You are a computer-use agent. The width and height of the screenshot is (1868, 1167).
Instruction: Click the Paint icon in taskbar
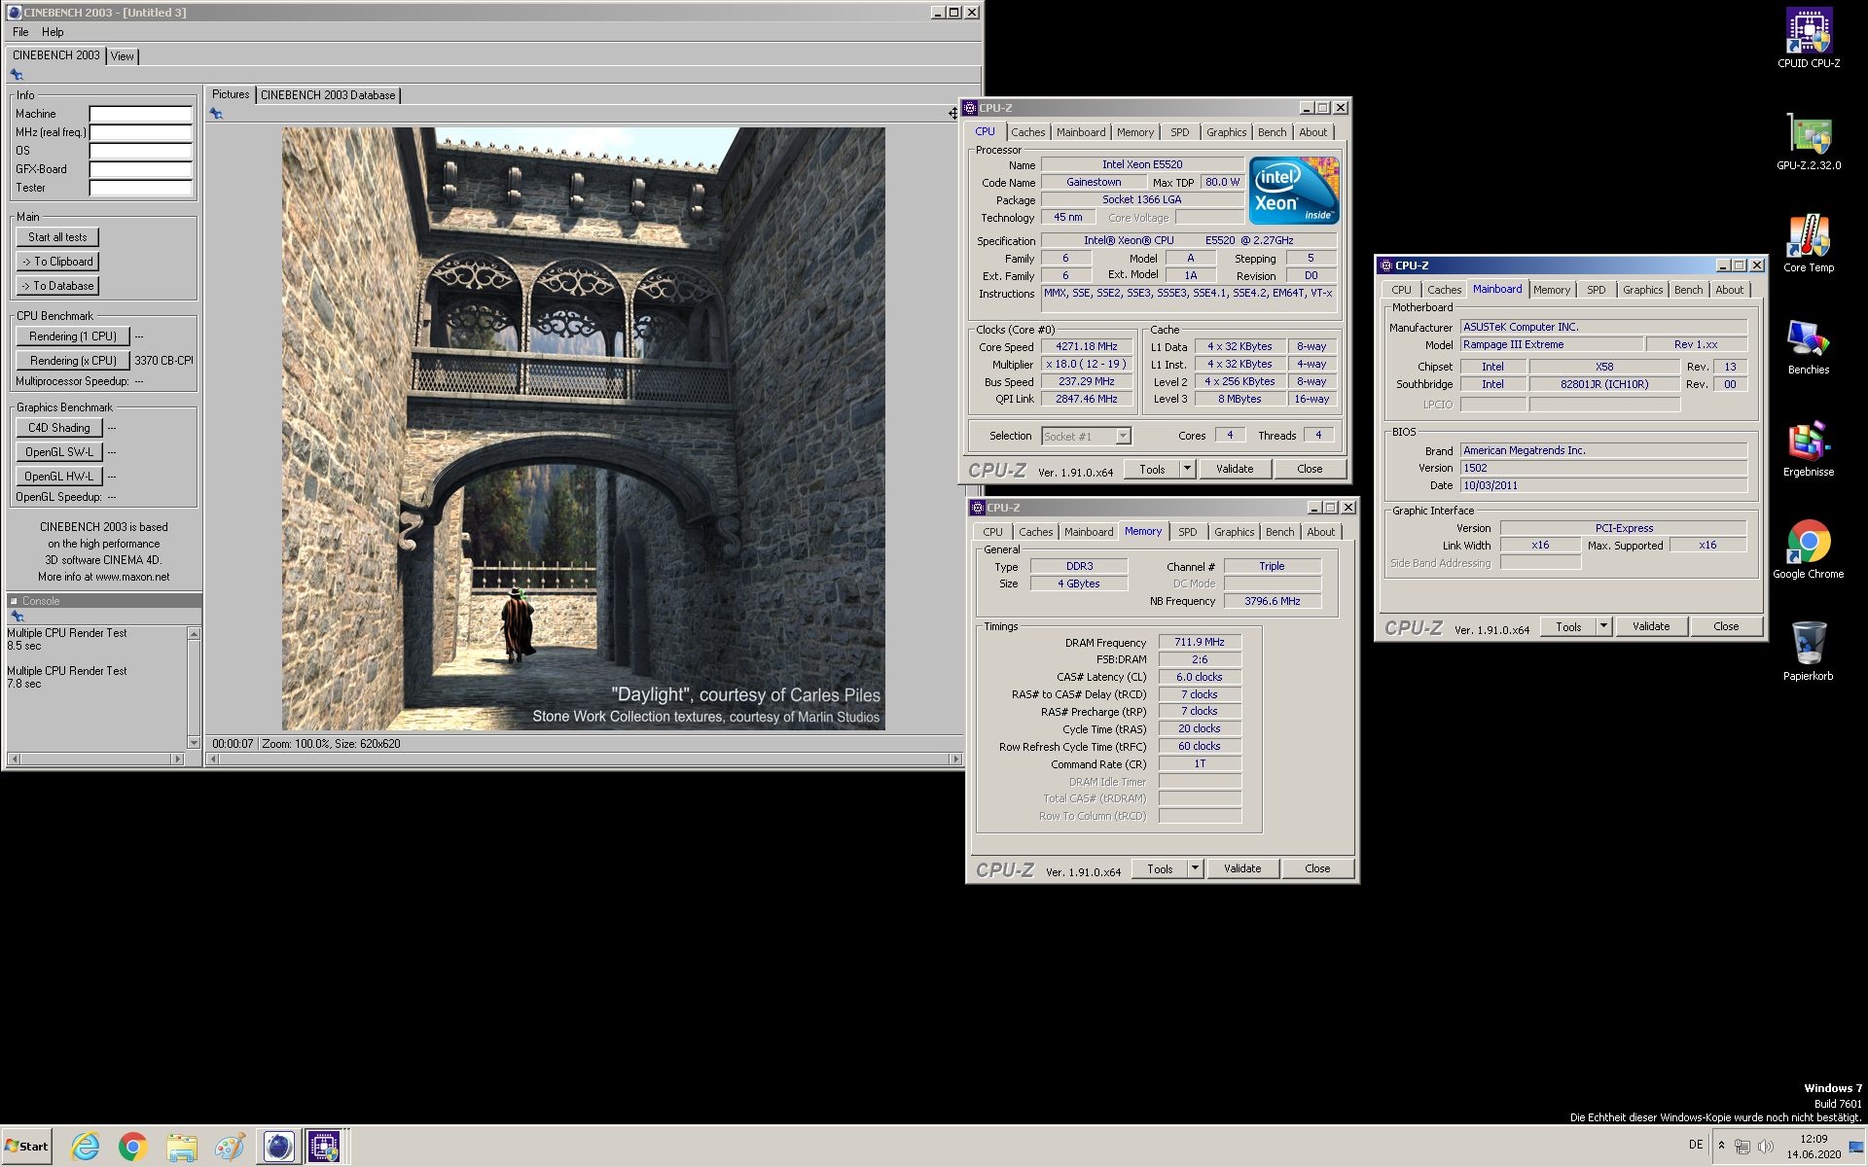229,1147
